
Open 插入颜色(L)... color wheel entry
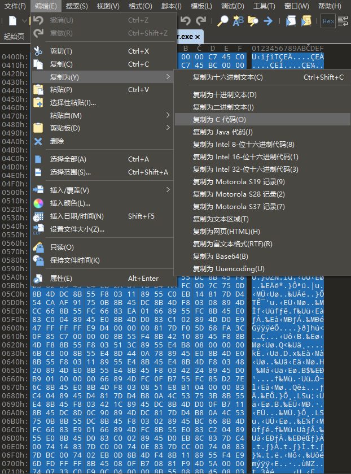pos(102,203)
